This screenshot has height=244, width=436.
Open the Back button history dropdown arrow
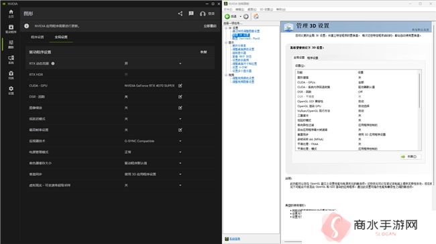pyautogui.click(x=241, y=17)
